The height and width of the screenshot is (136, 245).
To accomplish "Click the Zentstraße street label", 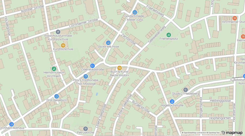I will click(128, 39).
